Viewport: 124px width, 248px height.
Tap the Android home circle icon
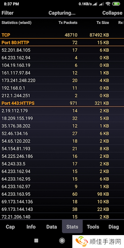click(x=62, y=241)
